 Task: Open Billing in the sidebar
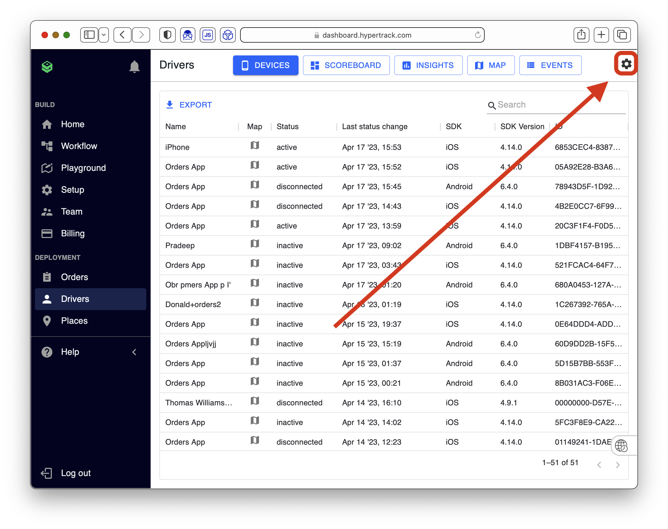pos(90,233)
